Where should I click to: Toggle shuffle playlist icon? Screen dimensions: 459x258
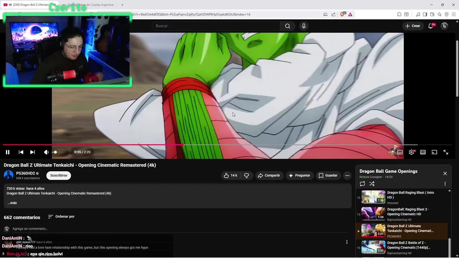(x=372, y=184)
